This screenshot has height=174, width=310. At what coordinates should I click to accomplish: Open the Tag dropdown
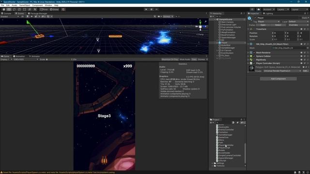point(268,21)
